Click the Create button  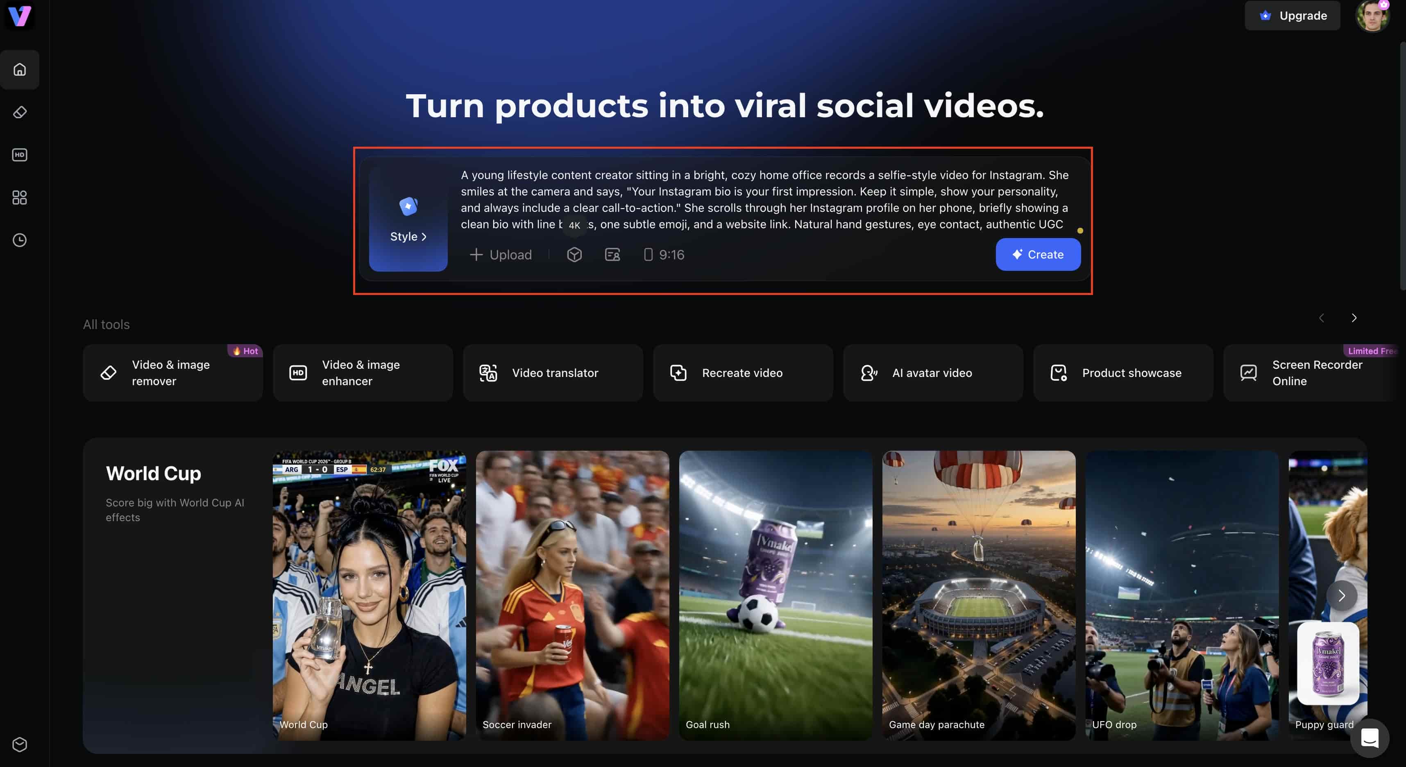1038,254
